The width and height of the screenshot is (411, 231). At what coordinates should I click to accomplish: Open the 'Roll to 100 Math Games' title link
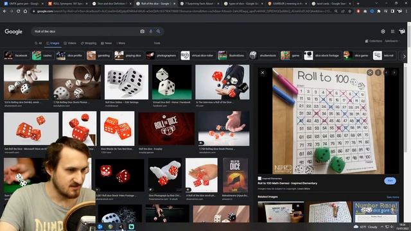coord(287,184)
